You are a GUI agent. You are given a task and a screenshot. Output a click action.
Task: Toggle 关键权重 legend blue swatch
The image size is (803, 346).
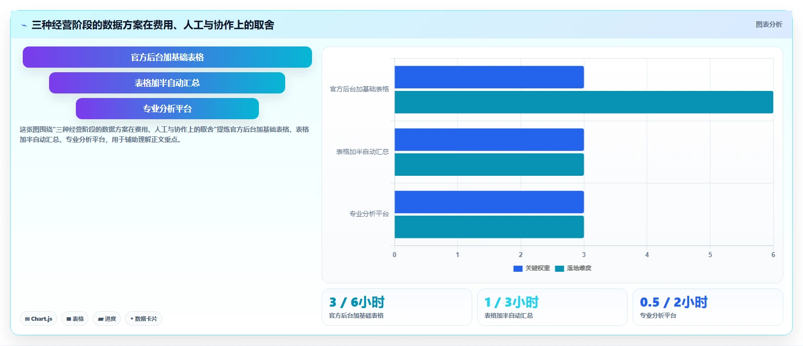[518, 268]
